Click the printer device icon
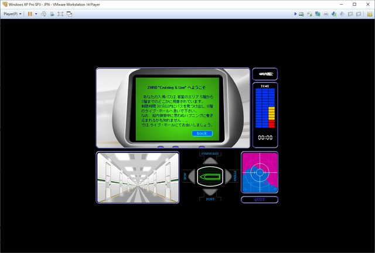This screenshot has width=375, height=253. pyautogui.click(x=326, y=14)
